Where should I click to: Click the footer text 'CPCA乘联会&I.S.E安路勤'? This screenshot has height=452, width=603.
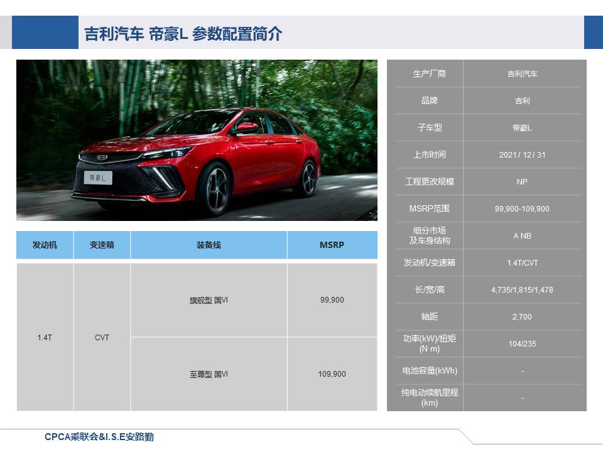tap(99, 437)
